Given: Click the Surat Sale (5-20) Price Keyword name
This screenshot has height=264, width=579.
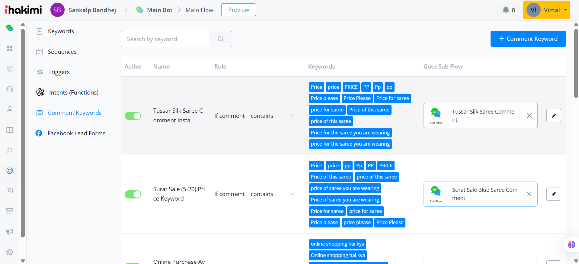Looking at the screenshot, I should pyautogui.click(x=179, y=194).
